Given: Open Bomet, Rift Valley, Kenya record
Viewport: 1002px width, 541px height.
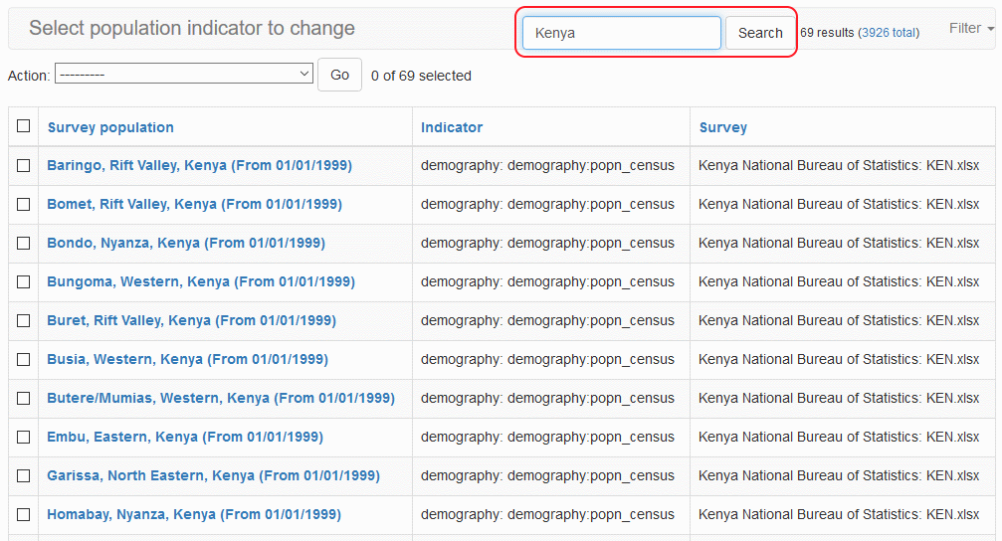Looking at the screenshot, I should [194, 204].
